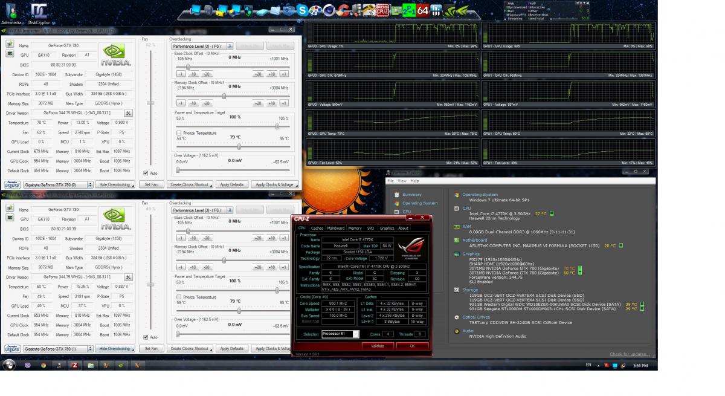Click Operating System icon in Speccy sidebar
Image resolution: width=725 pixels, height=396 pixels.
pos(396,203)
